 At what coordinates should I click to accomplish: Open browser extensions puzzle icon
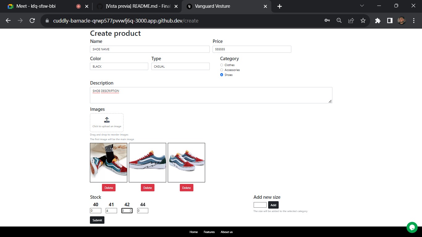(378, 21)
